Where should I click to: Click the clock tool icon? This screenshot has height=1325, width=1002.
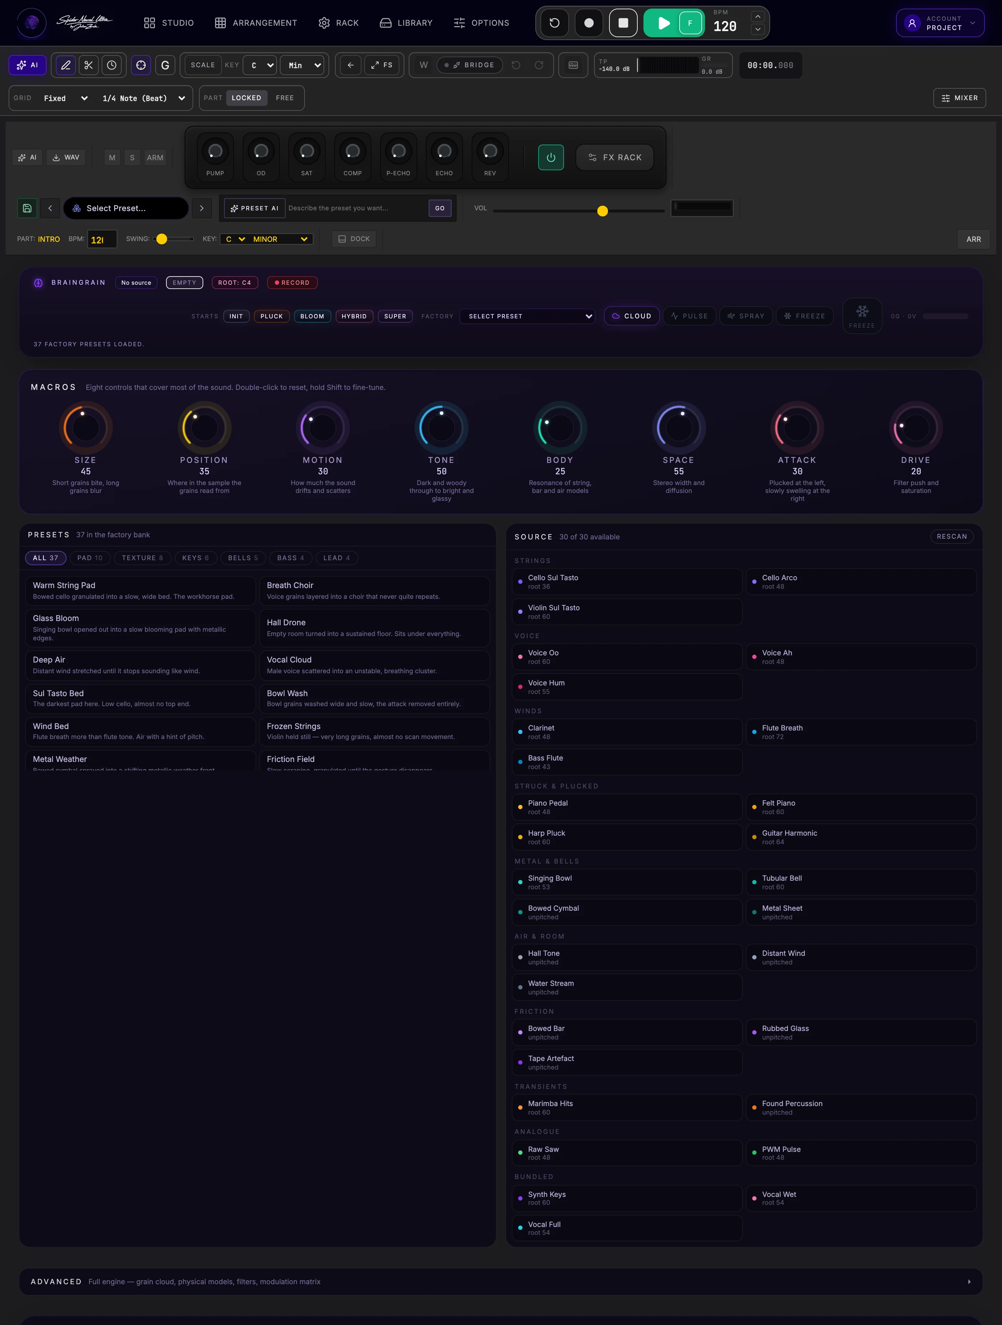[111, 65]
